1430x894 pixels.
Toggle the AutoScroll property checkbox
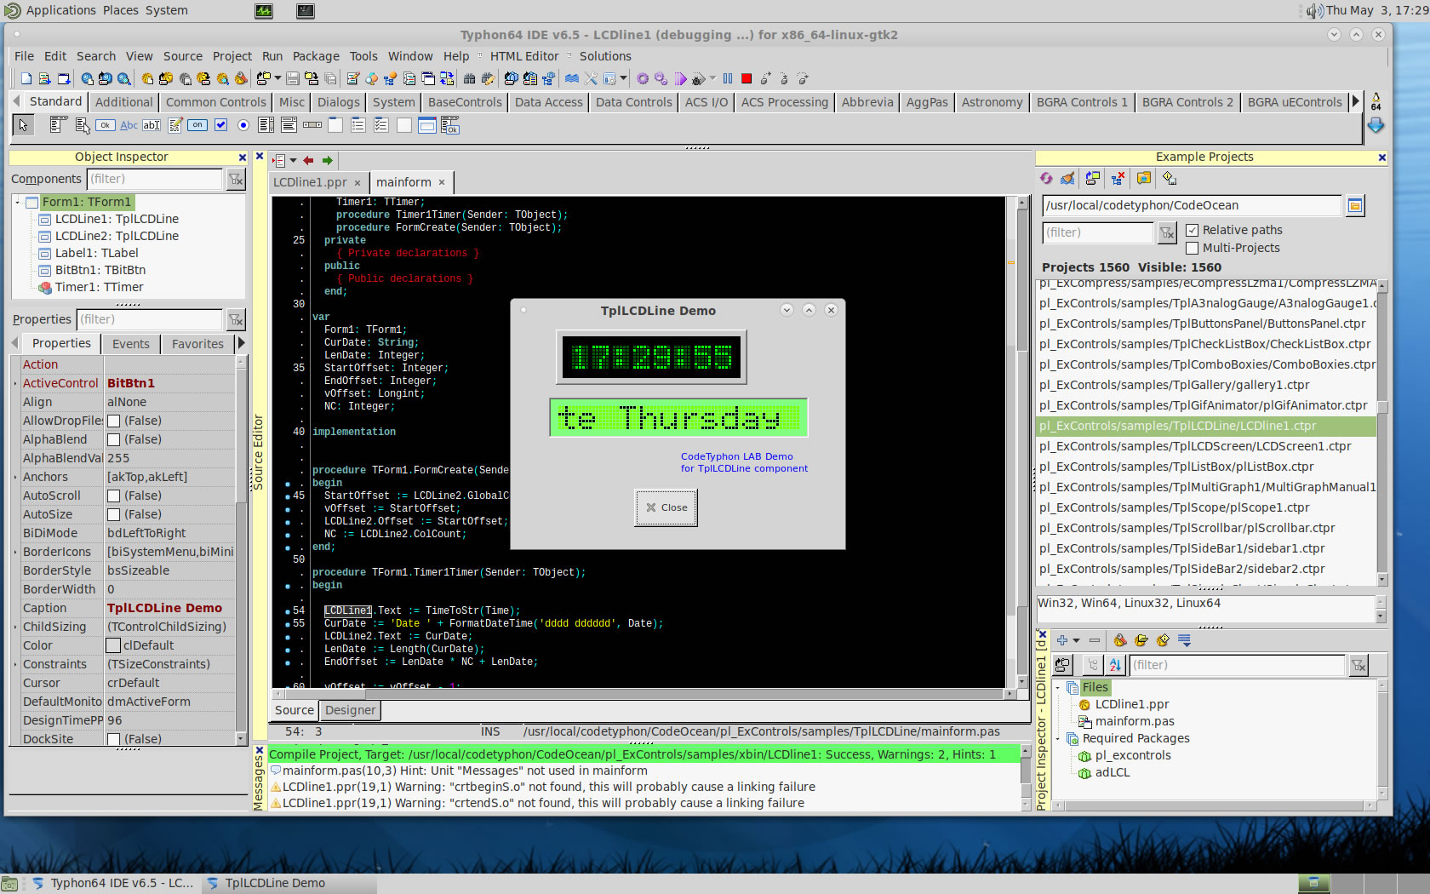tap(114, 496)
